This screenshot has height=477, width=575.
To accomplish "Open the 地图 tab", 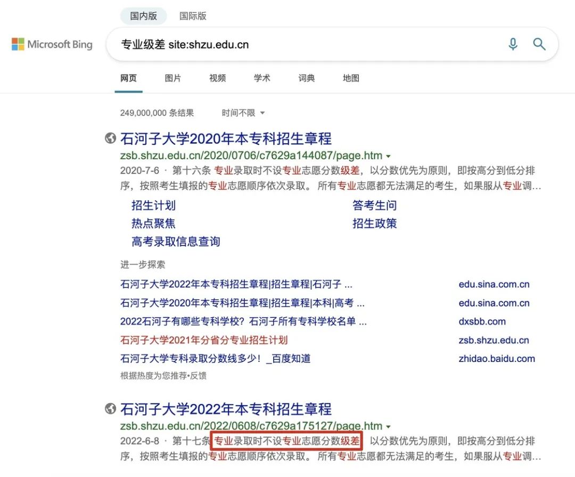I will click(351, 78).
